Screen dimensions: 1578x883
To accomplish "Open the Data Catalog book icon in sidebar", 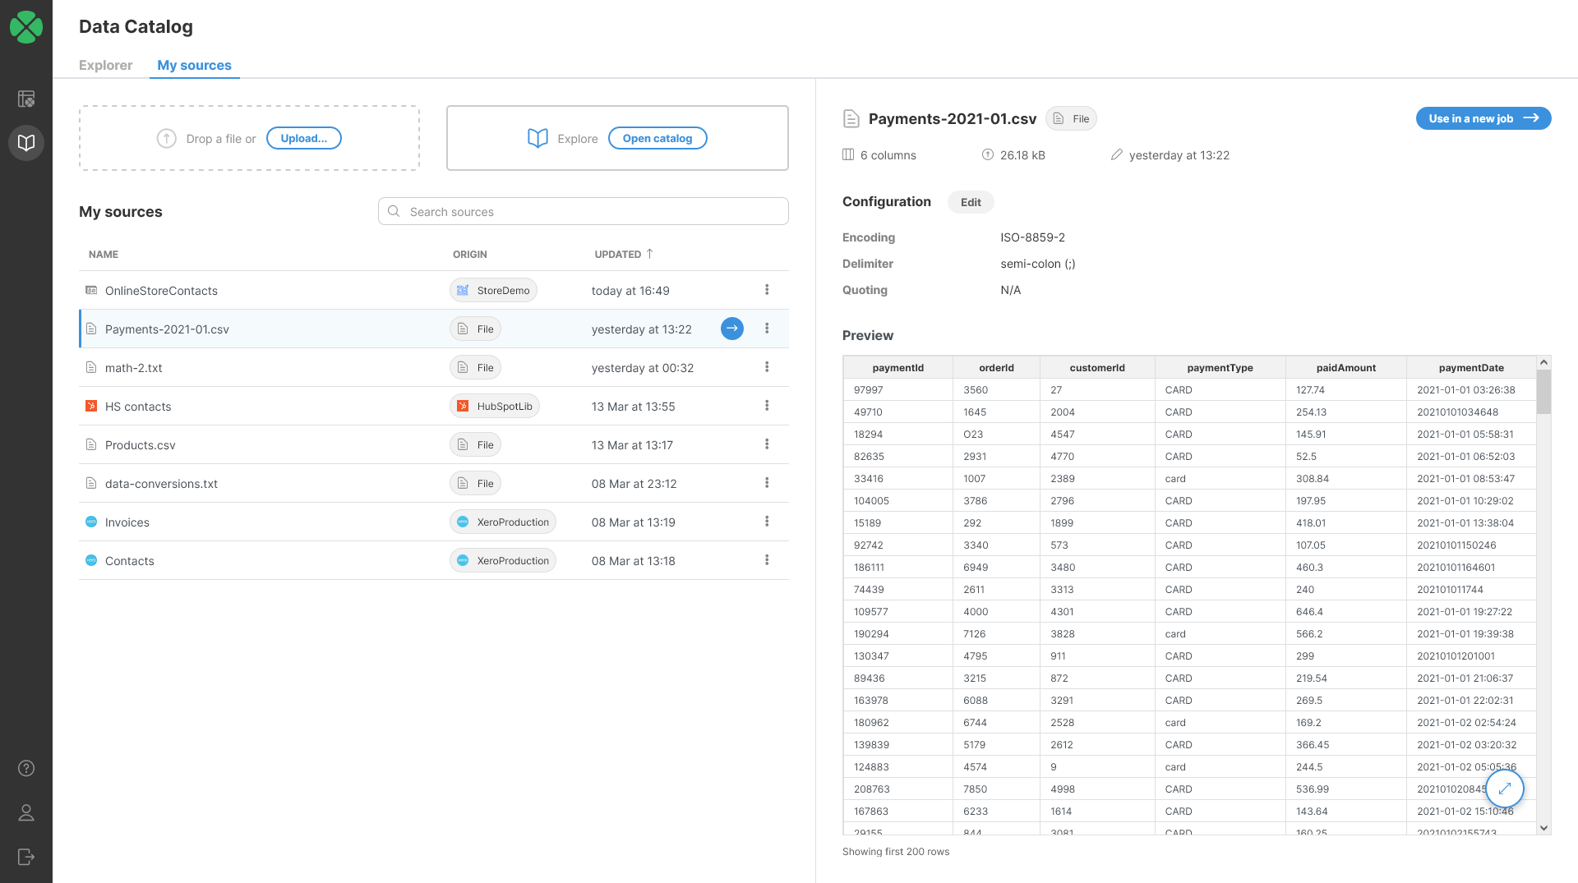I will (26, 143).
